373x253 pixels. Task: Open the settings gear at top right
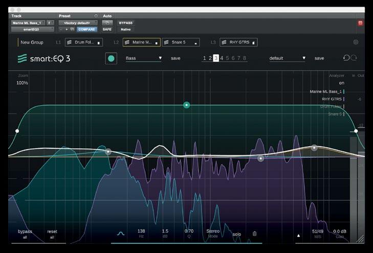click(x=356, y=42)
